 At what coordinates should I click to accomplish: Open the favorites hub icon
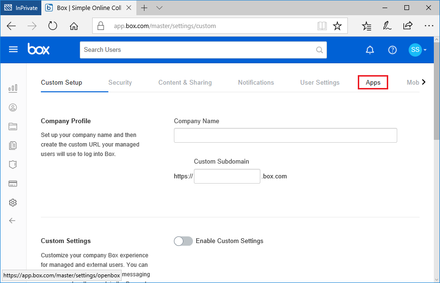coord(366,26)
